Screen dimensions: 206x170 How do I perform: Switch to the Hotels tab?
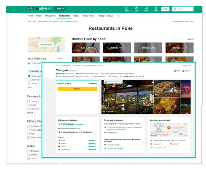[39, 16]
